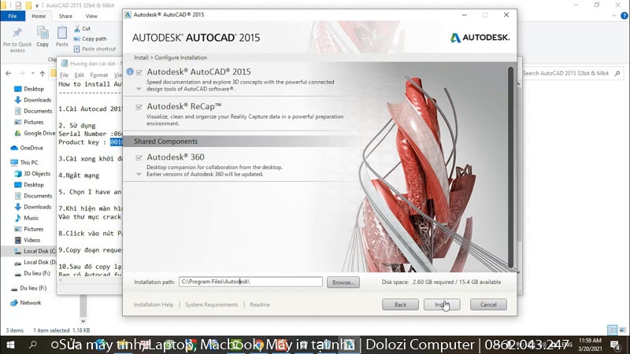Select OneDrive in navigation pane

27,148
